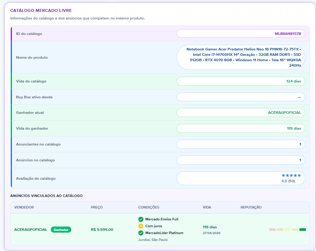
Task: Click the 124 dias catalog life value
Action: point(293,81)
